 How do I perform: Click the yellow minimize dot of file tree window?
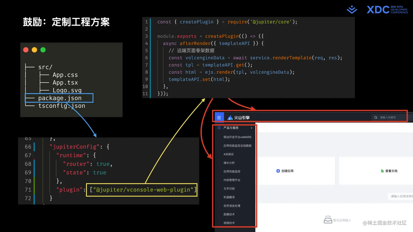click(x=34, y=50)
